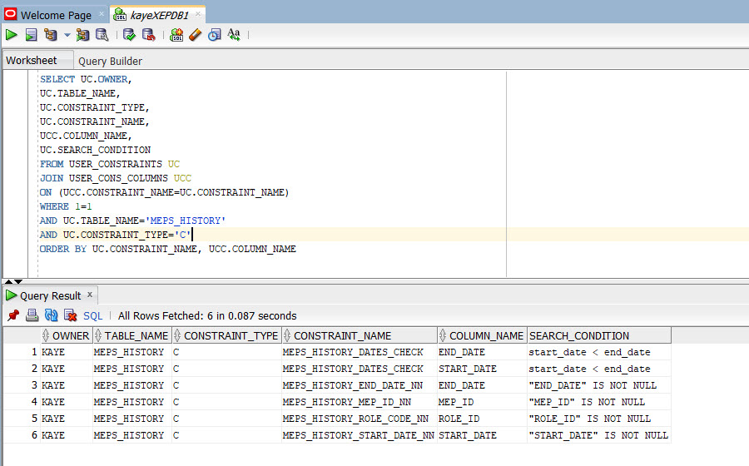Click the Refresh results icon
Screen dimensions: 749x466
[51, 315]
